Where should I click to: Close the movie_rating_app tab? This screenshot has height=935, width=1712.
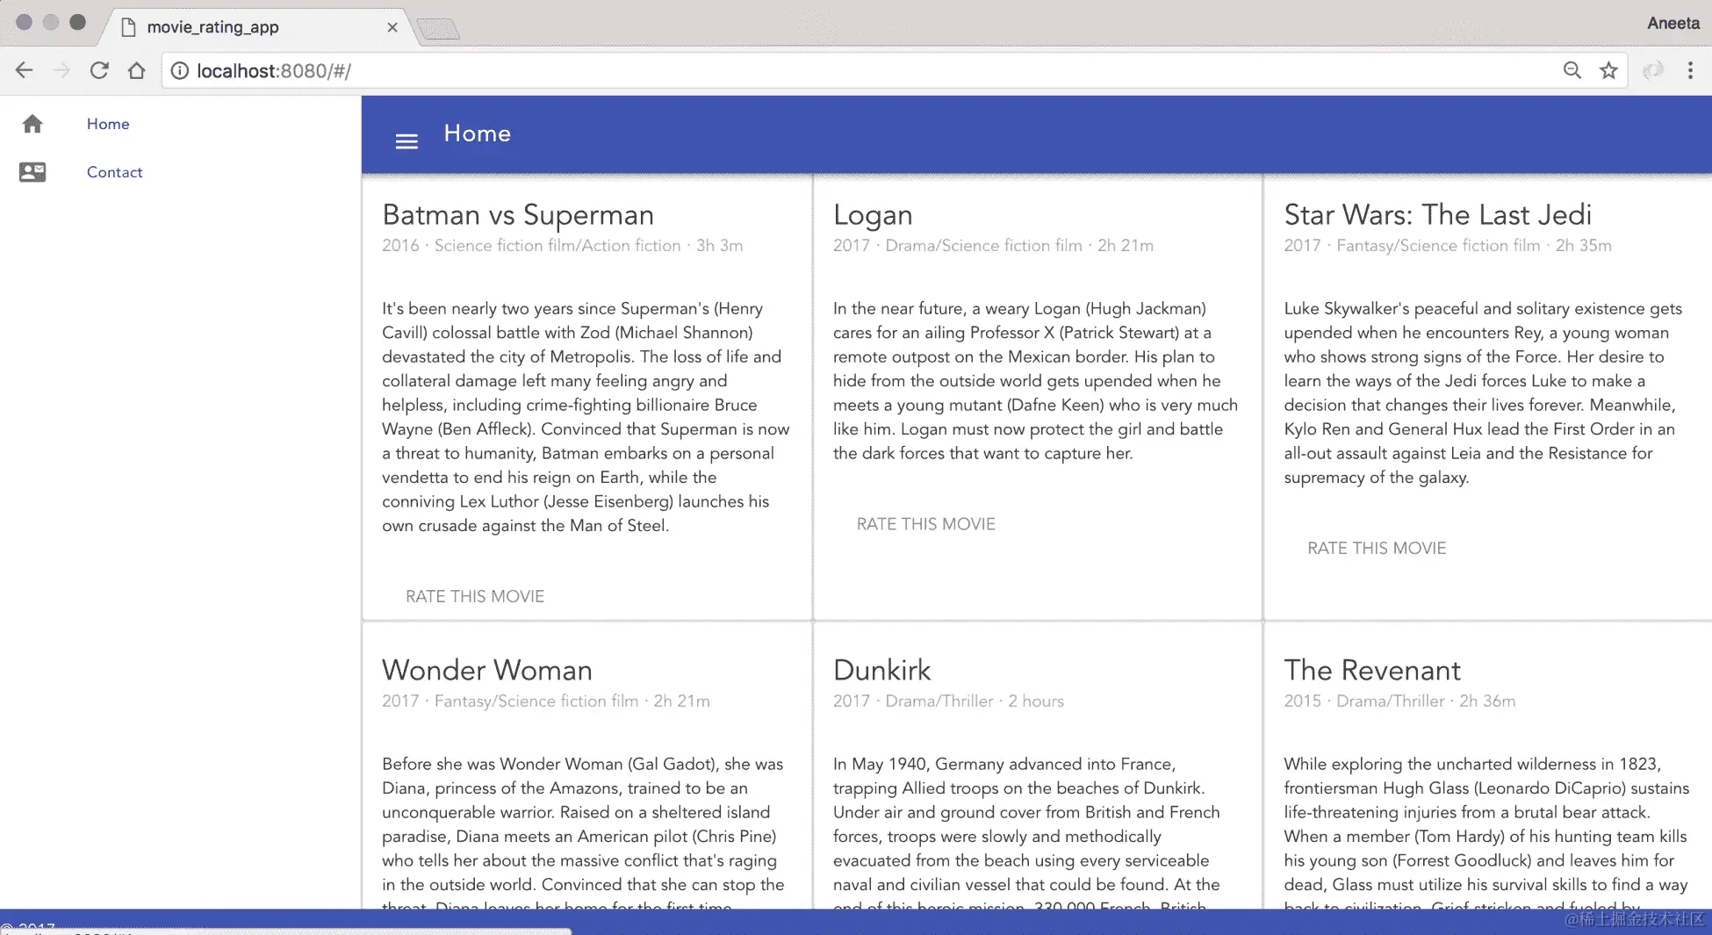pos(392,27)
